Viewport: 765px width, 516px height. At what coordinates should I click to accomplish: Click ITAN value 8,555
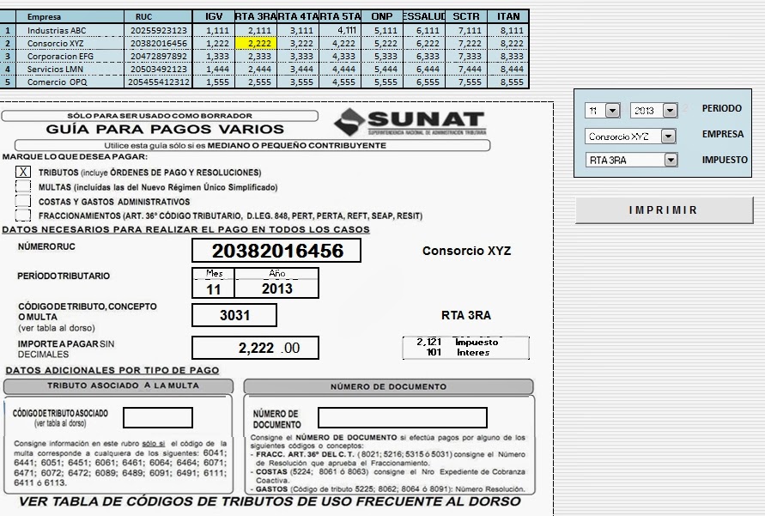click(508, 82)
